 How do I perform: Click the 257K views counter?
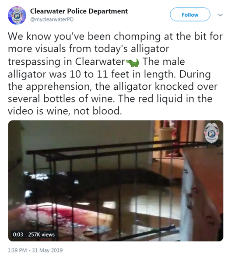pyautogui.click(x=41, y=234)
